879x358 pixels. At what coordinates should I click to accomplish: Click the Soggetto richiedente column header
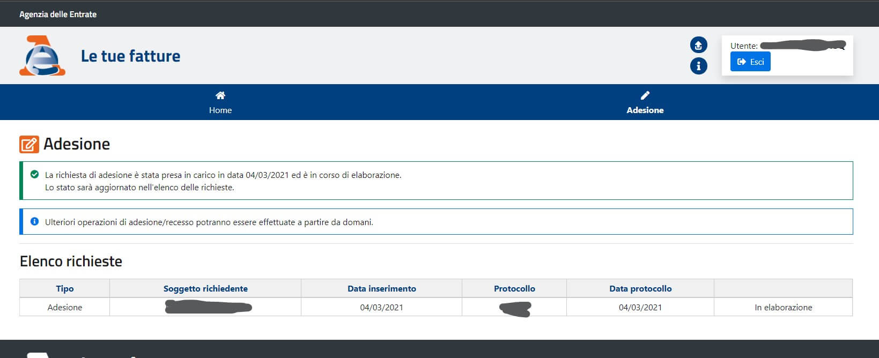coord(205,288)
